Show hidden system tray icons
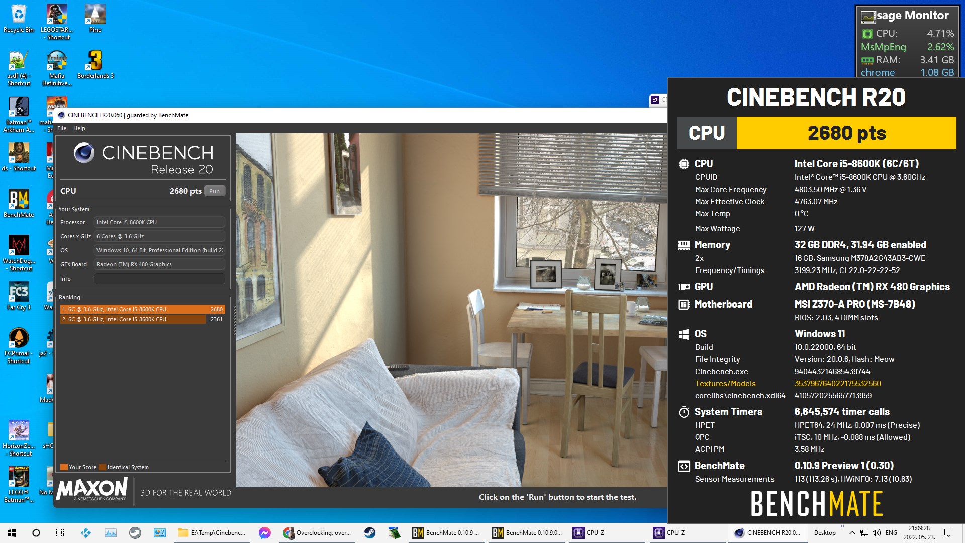The height and width of the screenshot is (543, 965). [x=852, y=533]
